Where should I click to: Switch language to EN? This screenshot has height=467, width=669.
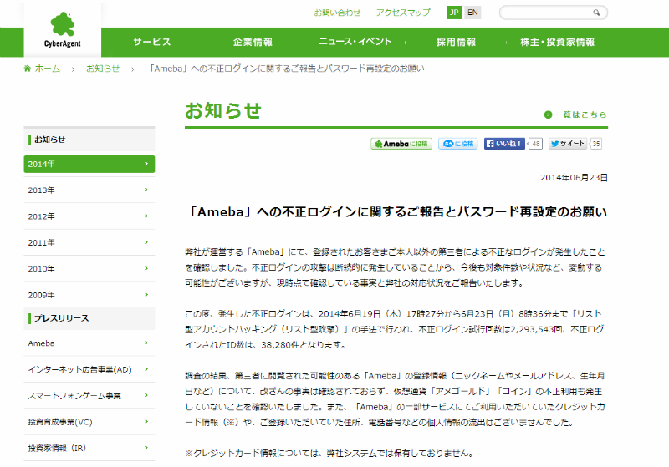coord(472,13)
